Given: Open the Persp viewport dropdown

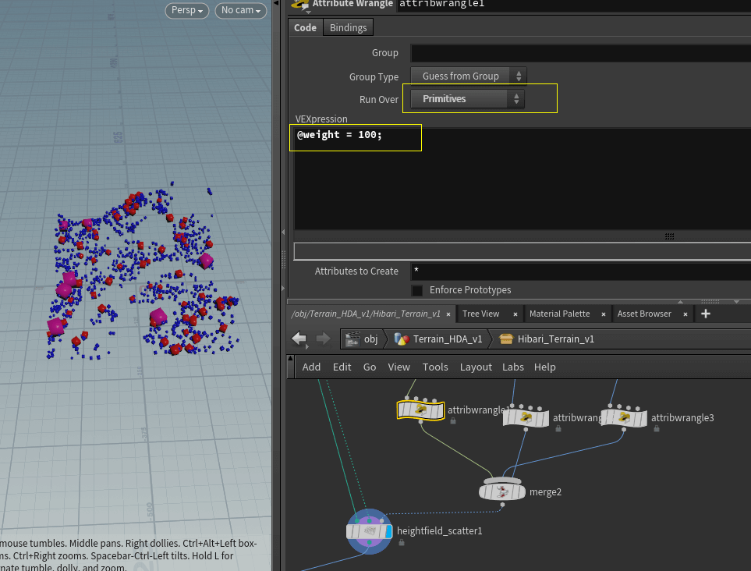Looking at the screenshot, I should pyautogui.click(x=187, y=10).
